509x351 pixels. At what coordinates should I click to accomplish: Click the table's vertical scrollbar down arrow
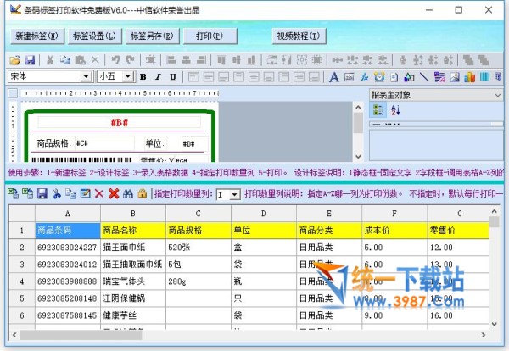pyautogui.click(x=494, y=324)
